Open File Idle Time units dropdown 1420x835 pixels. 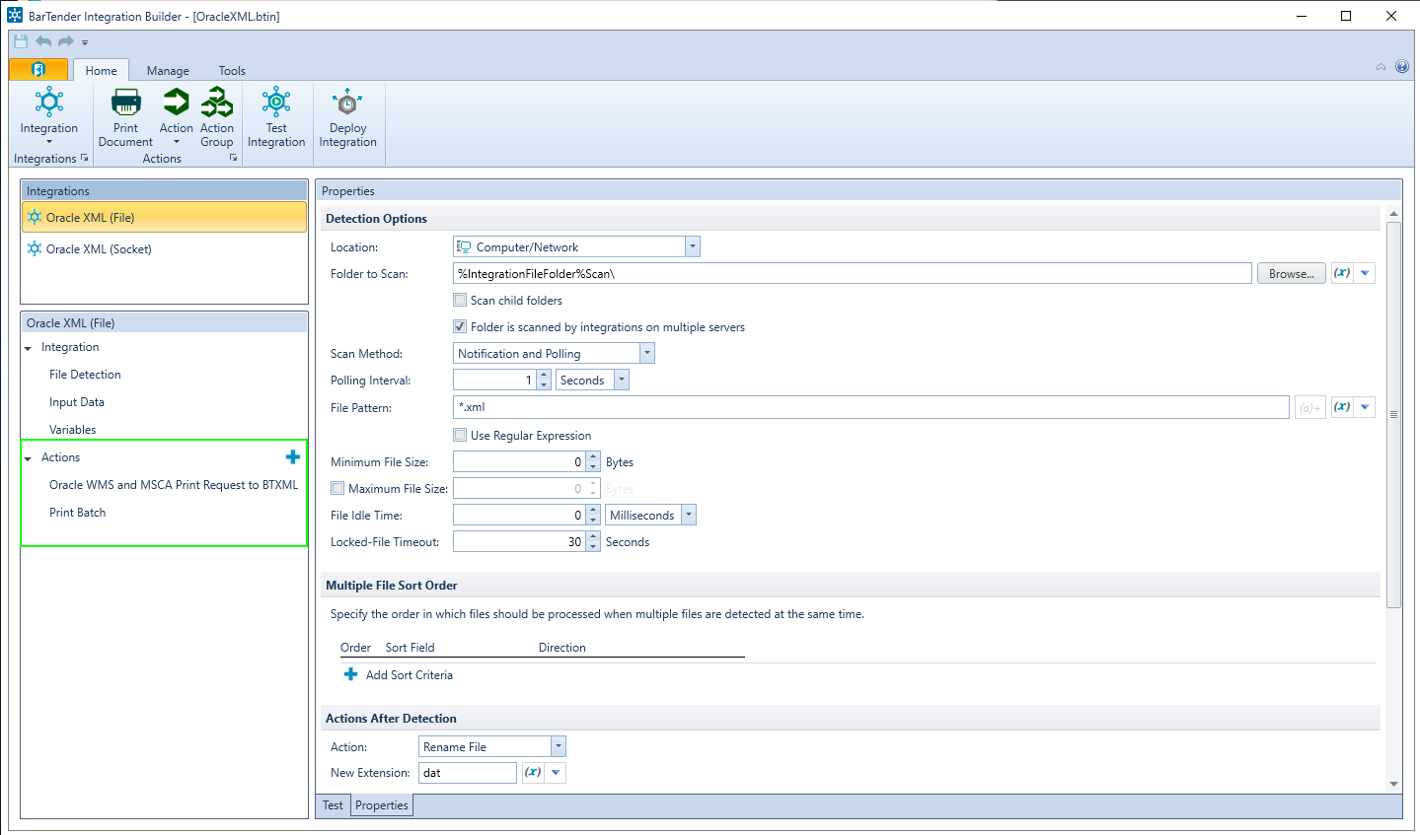(689, 515)
